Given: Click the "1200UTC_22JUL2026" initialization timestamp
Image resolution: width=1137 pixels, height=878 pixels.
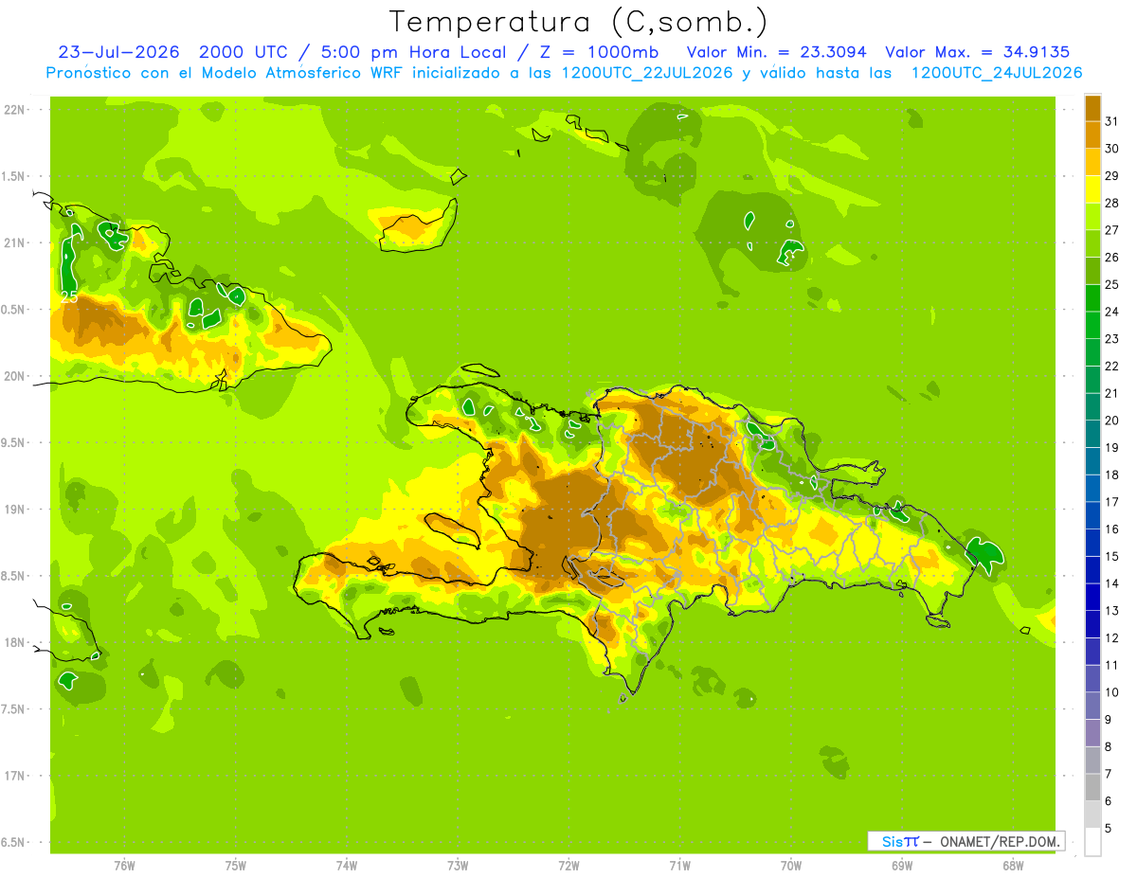Looking at the screenshot, I should click(647, 73).
